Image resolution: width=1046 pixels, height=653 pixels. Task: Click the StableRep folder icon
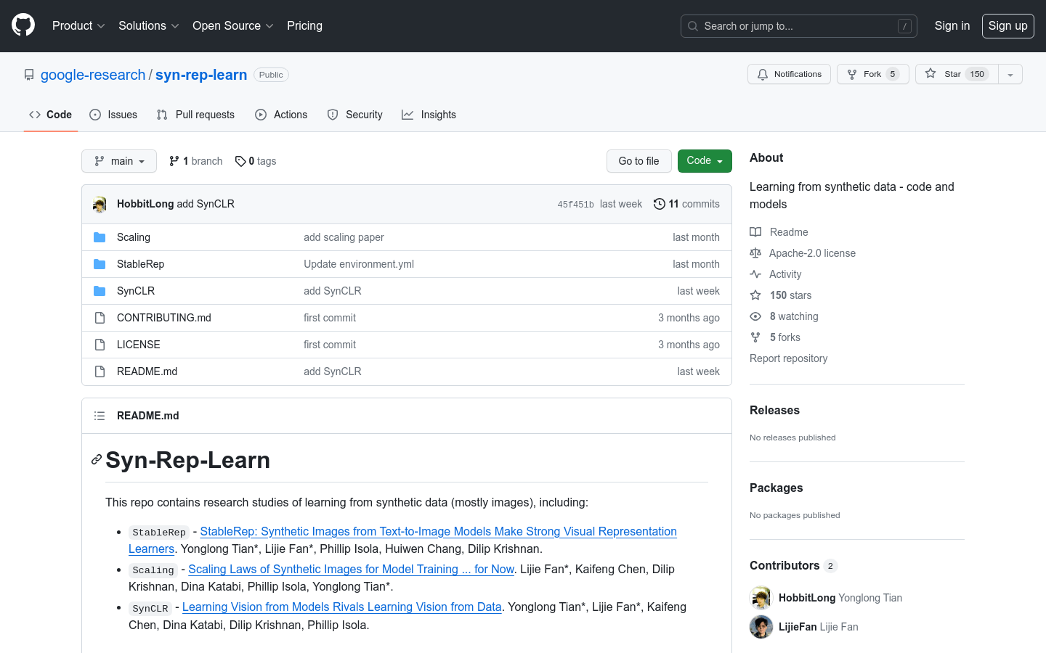100,264
